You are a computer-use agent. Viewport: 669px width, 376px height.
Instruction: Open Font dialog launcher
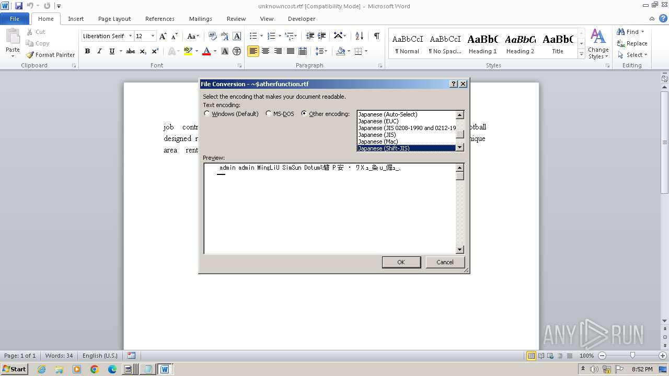[x=240, y=66]
